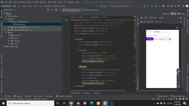Select MainActivity in the project tree

point(20,24)
